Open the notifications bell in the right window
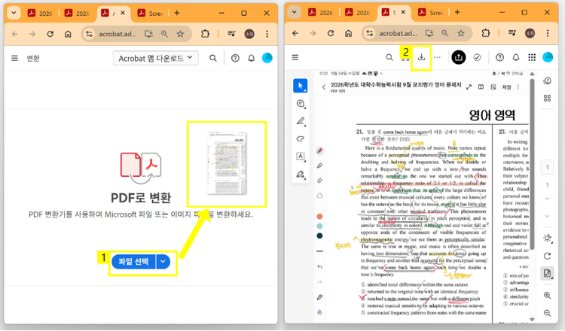 tap(516, 57)
